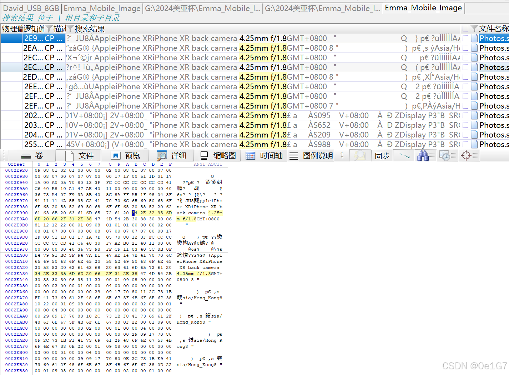Open the 图例说明 (Legend) panel
The width and height of the screenshot is (509, 375).
pos(311,156)
